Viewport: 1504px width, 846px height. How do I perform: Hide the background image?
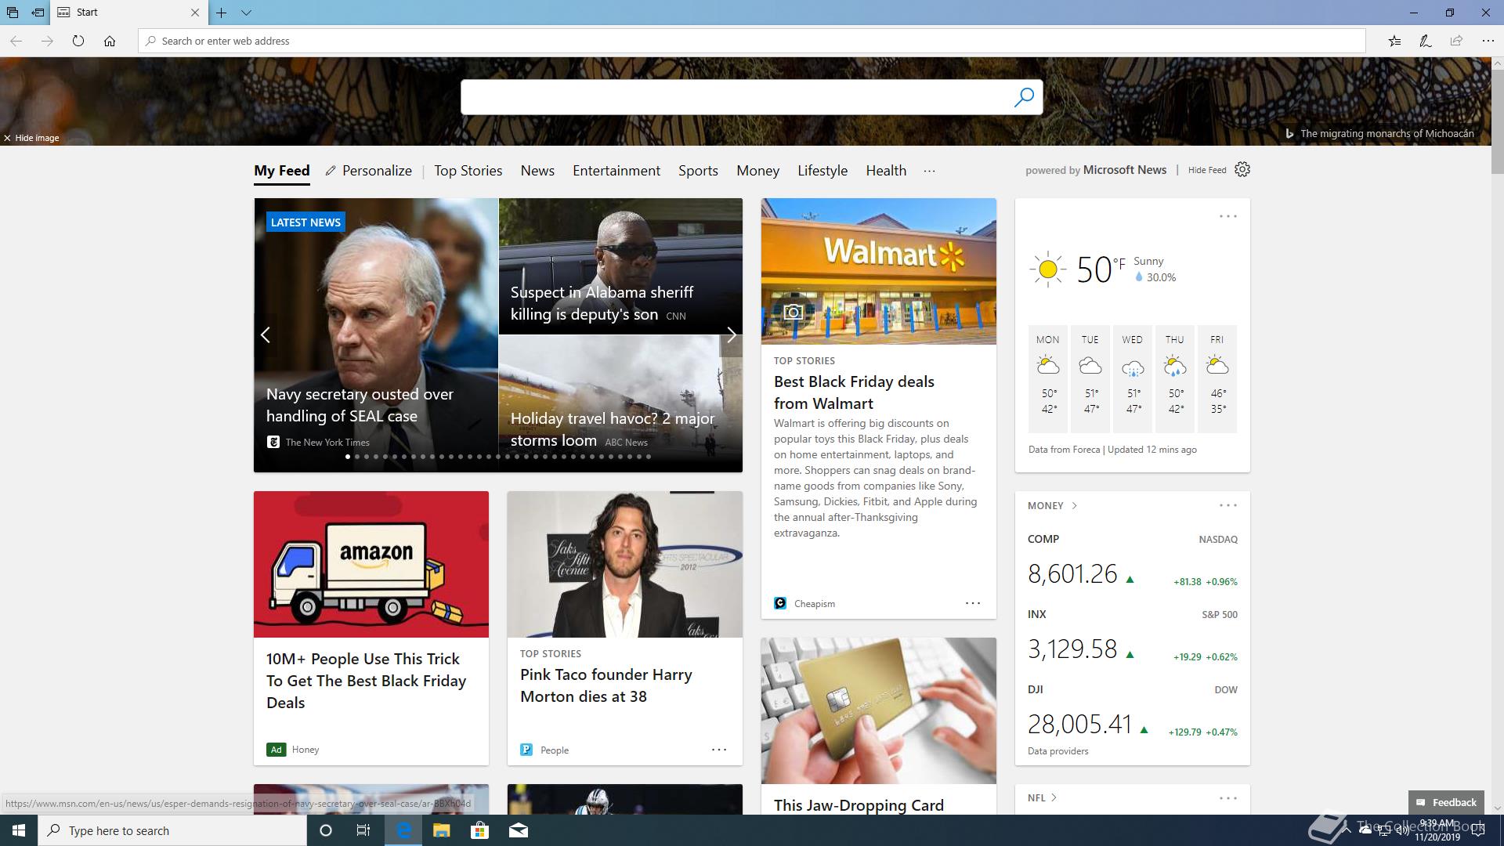tap(31, 138)
